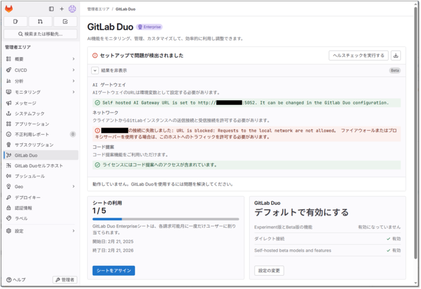Expand the CI/CD submenu chevron

coord(73,70)
